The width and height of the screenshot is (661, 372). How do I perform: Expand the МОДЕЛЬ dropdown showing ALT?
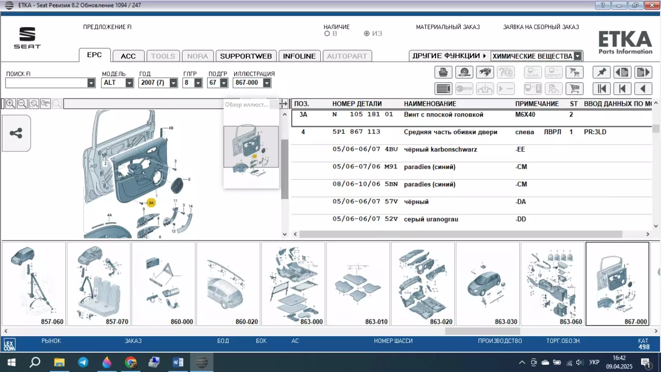129,83
